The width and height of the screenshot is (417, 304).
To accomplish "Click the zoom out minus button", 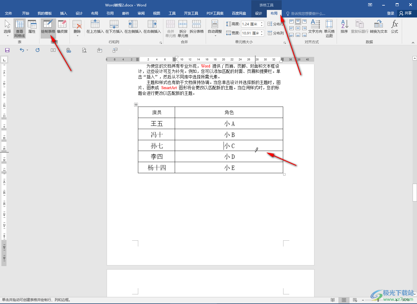I will click(x=363, y=300).
